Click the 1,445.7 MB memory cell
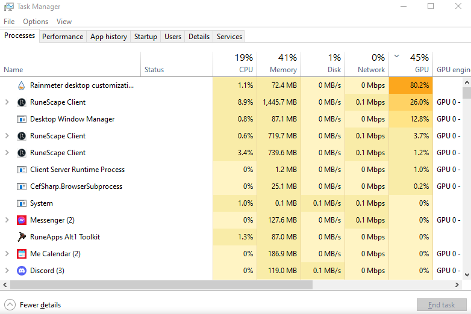This screenshot has height=314, width=471. click(x=279, y=102)
